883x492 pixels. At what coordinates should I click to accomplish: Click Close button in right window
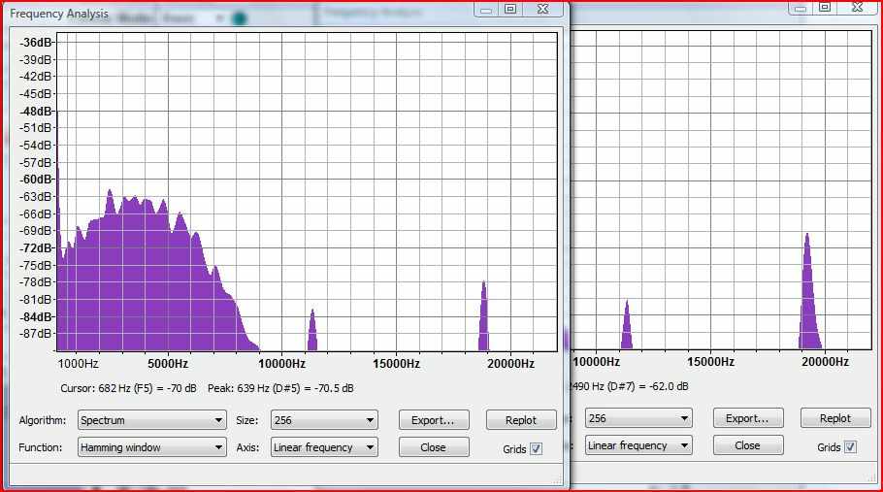tap(748, 445)
